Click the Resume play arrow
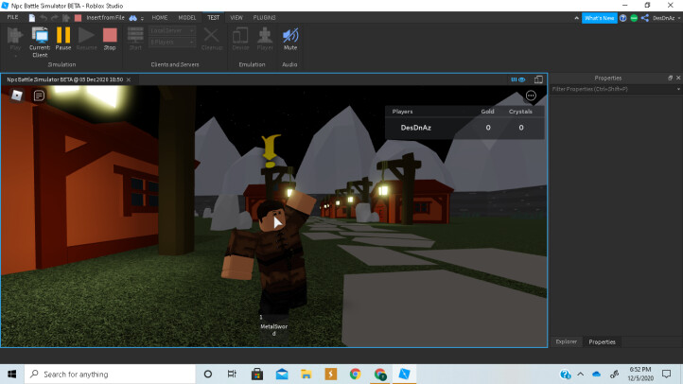This screenshot has width=683, height=384. 86,35
